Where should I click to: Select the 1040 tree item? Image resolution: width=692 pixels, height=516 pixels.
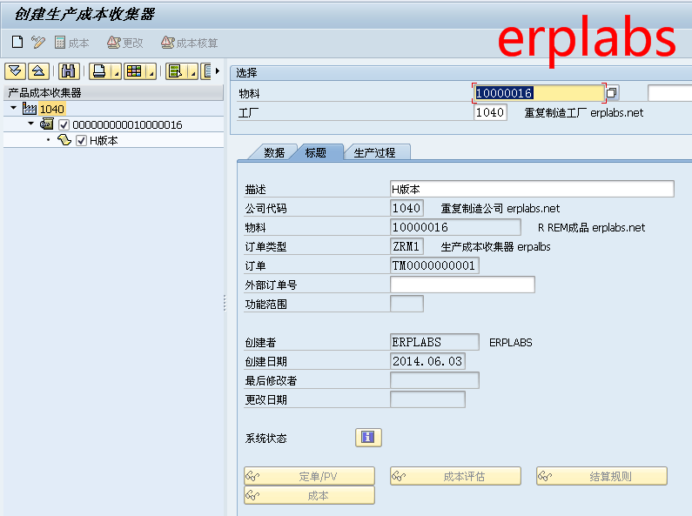pos(52,109)
